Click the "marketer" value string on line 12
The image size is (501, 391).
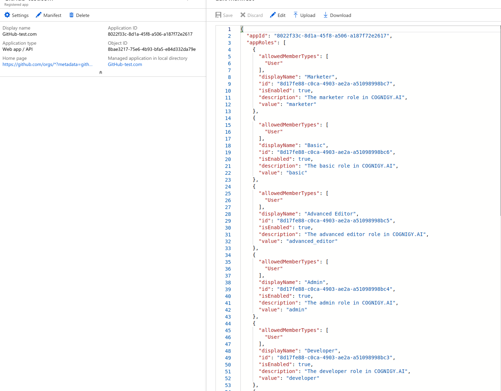pyautogui.click(x=301, y=104)
